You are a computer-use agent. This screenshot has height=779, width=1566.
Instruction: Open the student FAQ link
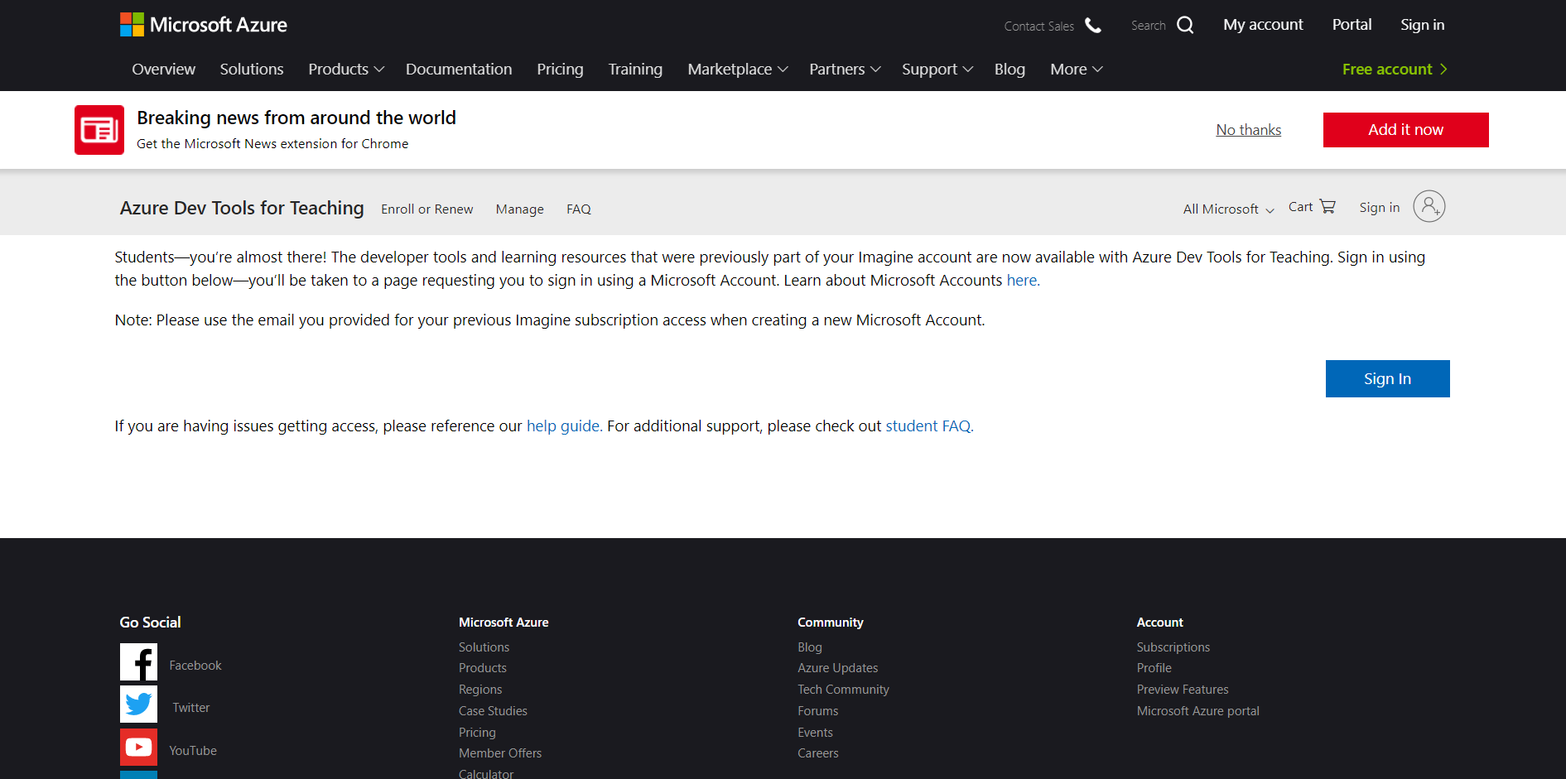(x=930, y=426)
